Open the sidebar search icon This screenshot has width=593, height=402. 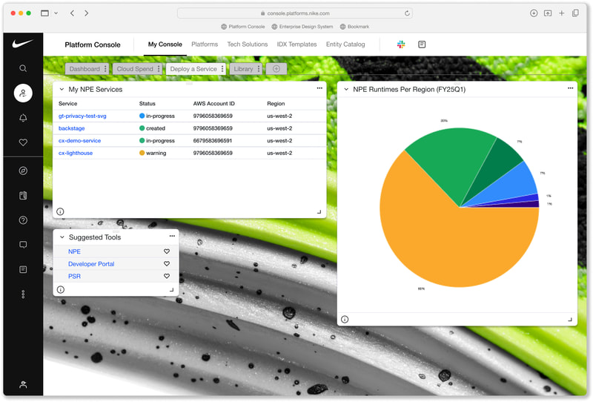23,68
